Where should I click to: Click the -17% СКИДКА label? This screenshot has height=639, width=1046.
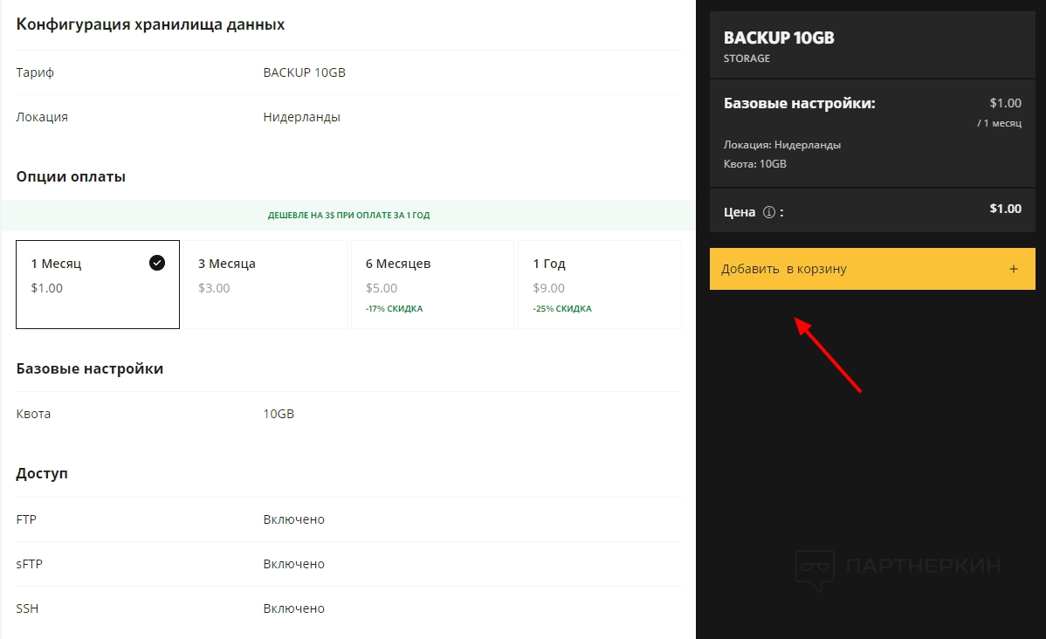[x=395, y=309]
